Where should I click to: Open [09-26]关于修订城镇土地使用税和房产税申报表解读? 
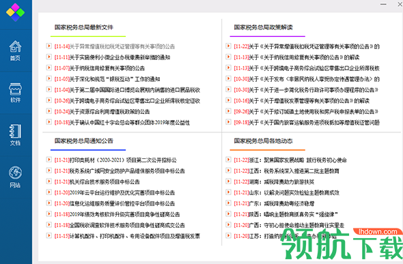click(x=306, y=112)
